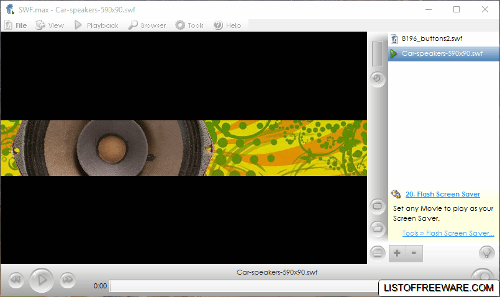Click the rounded-rectangle icon in the side strip
The image size is (500, 297).
click(x=378, y=206)
